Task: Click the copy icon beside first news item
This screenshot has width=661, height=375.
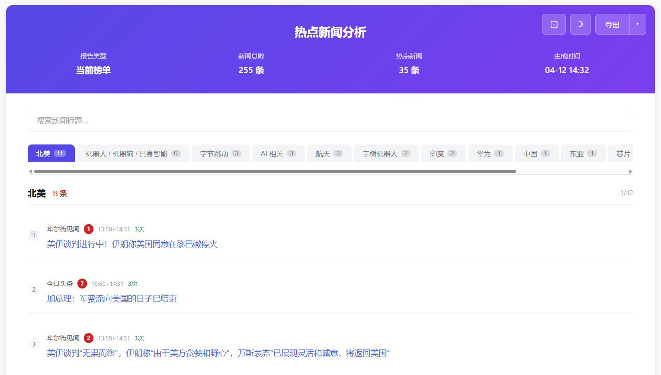Action: coord(34,235)
